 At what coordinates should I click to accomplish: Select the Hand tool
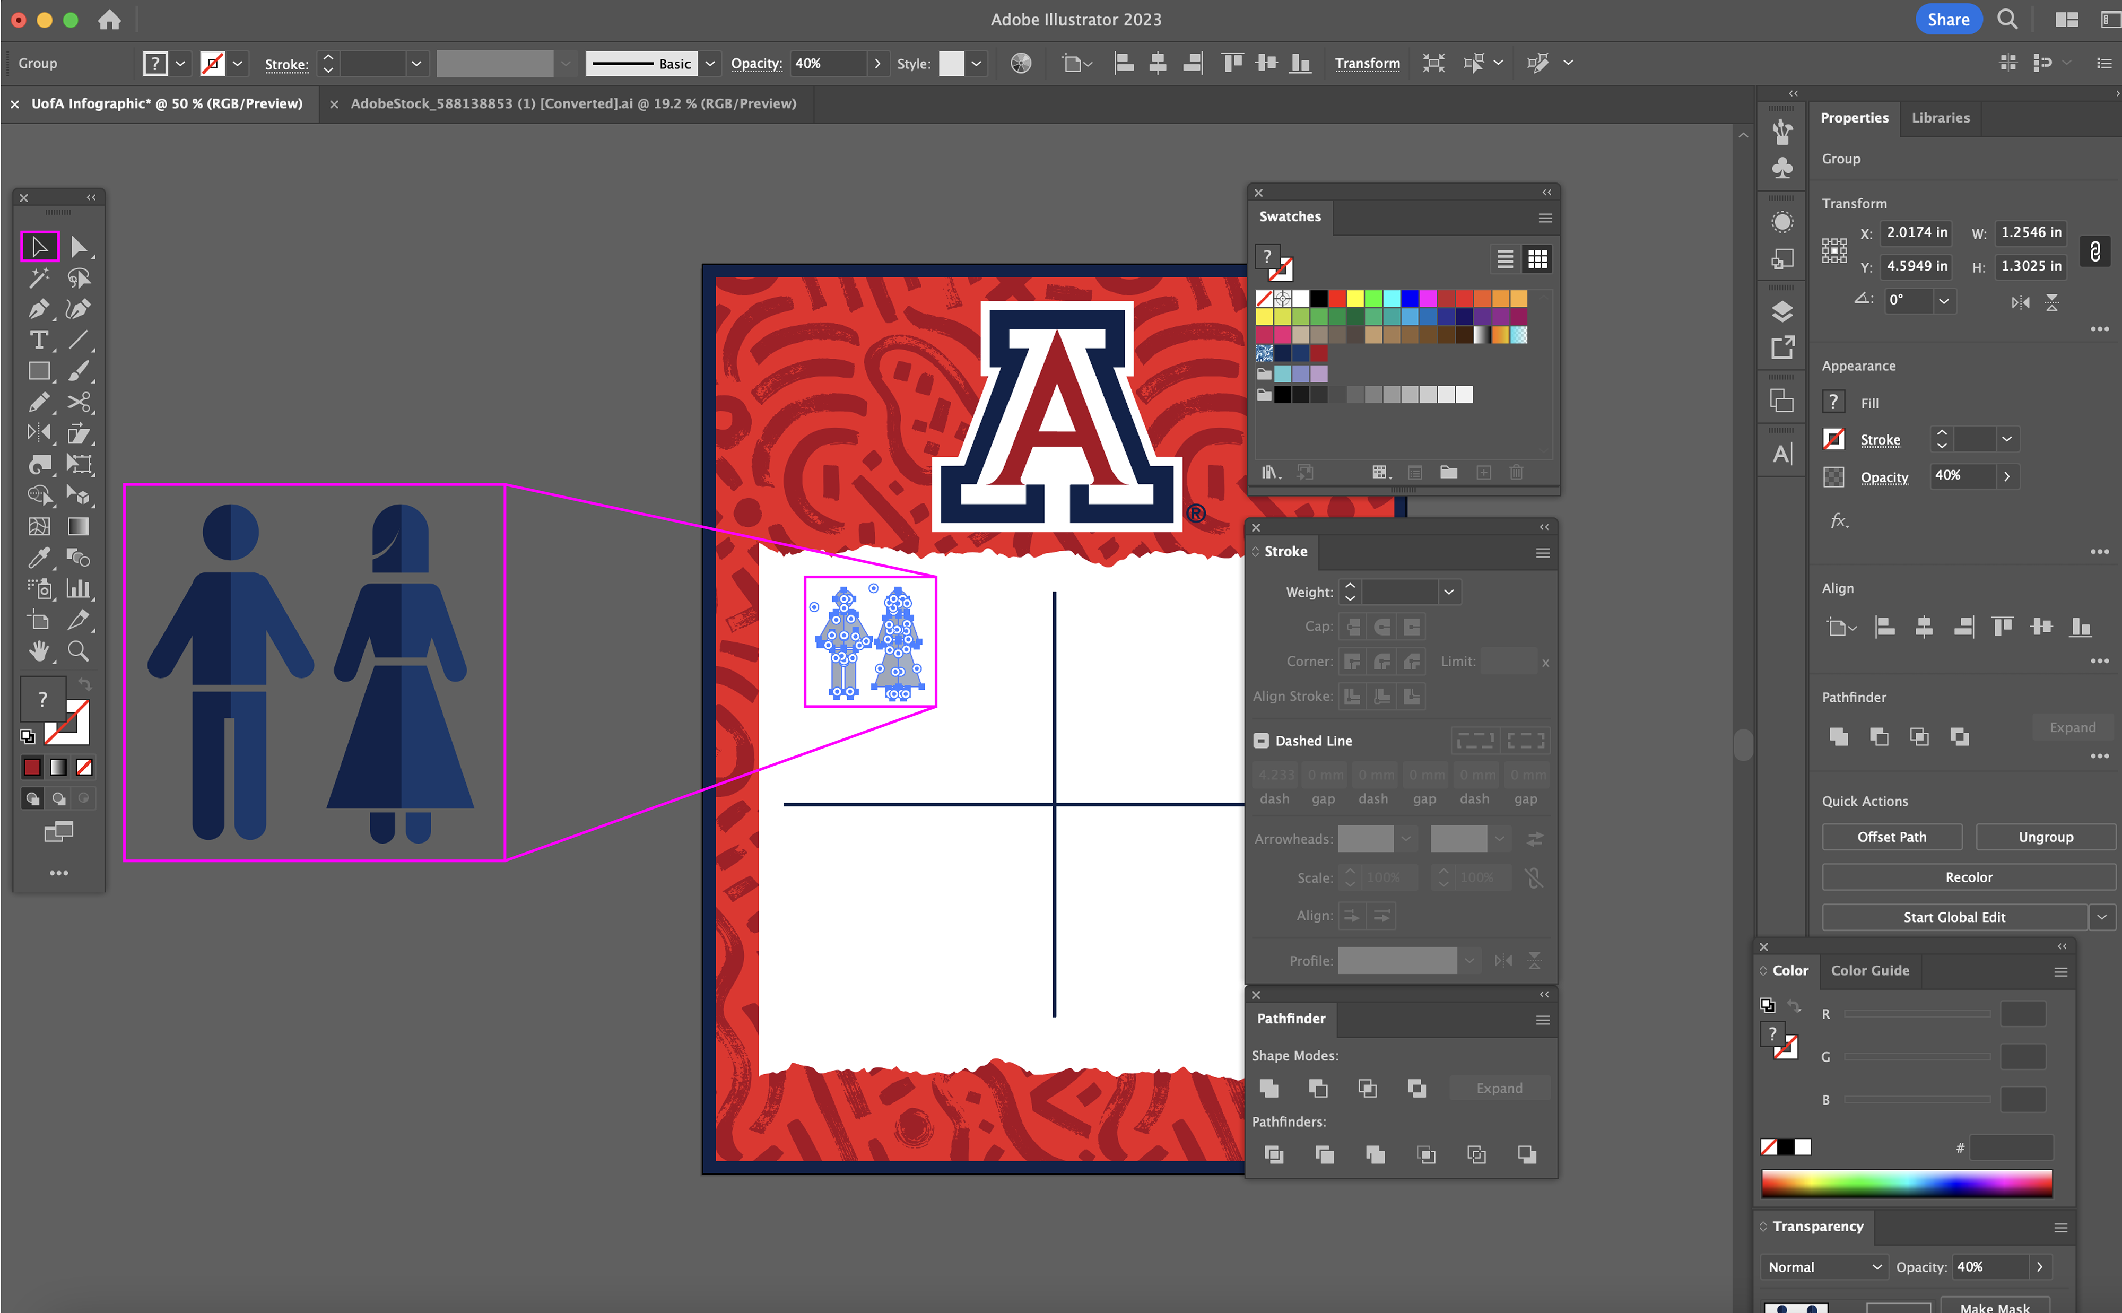click(38, 651)
